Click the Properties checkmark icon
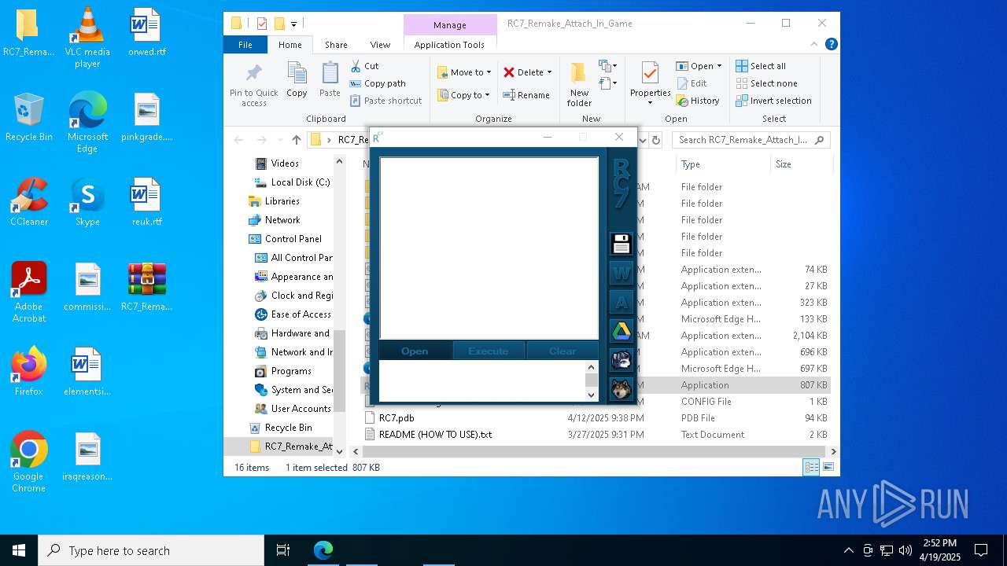This screenshot has width=1007, height=566. tap(650, 75)
